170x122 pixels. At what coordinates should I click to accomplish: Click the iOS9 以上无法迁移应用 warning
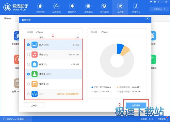67,94
